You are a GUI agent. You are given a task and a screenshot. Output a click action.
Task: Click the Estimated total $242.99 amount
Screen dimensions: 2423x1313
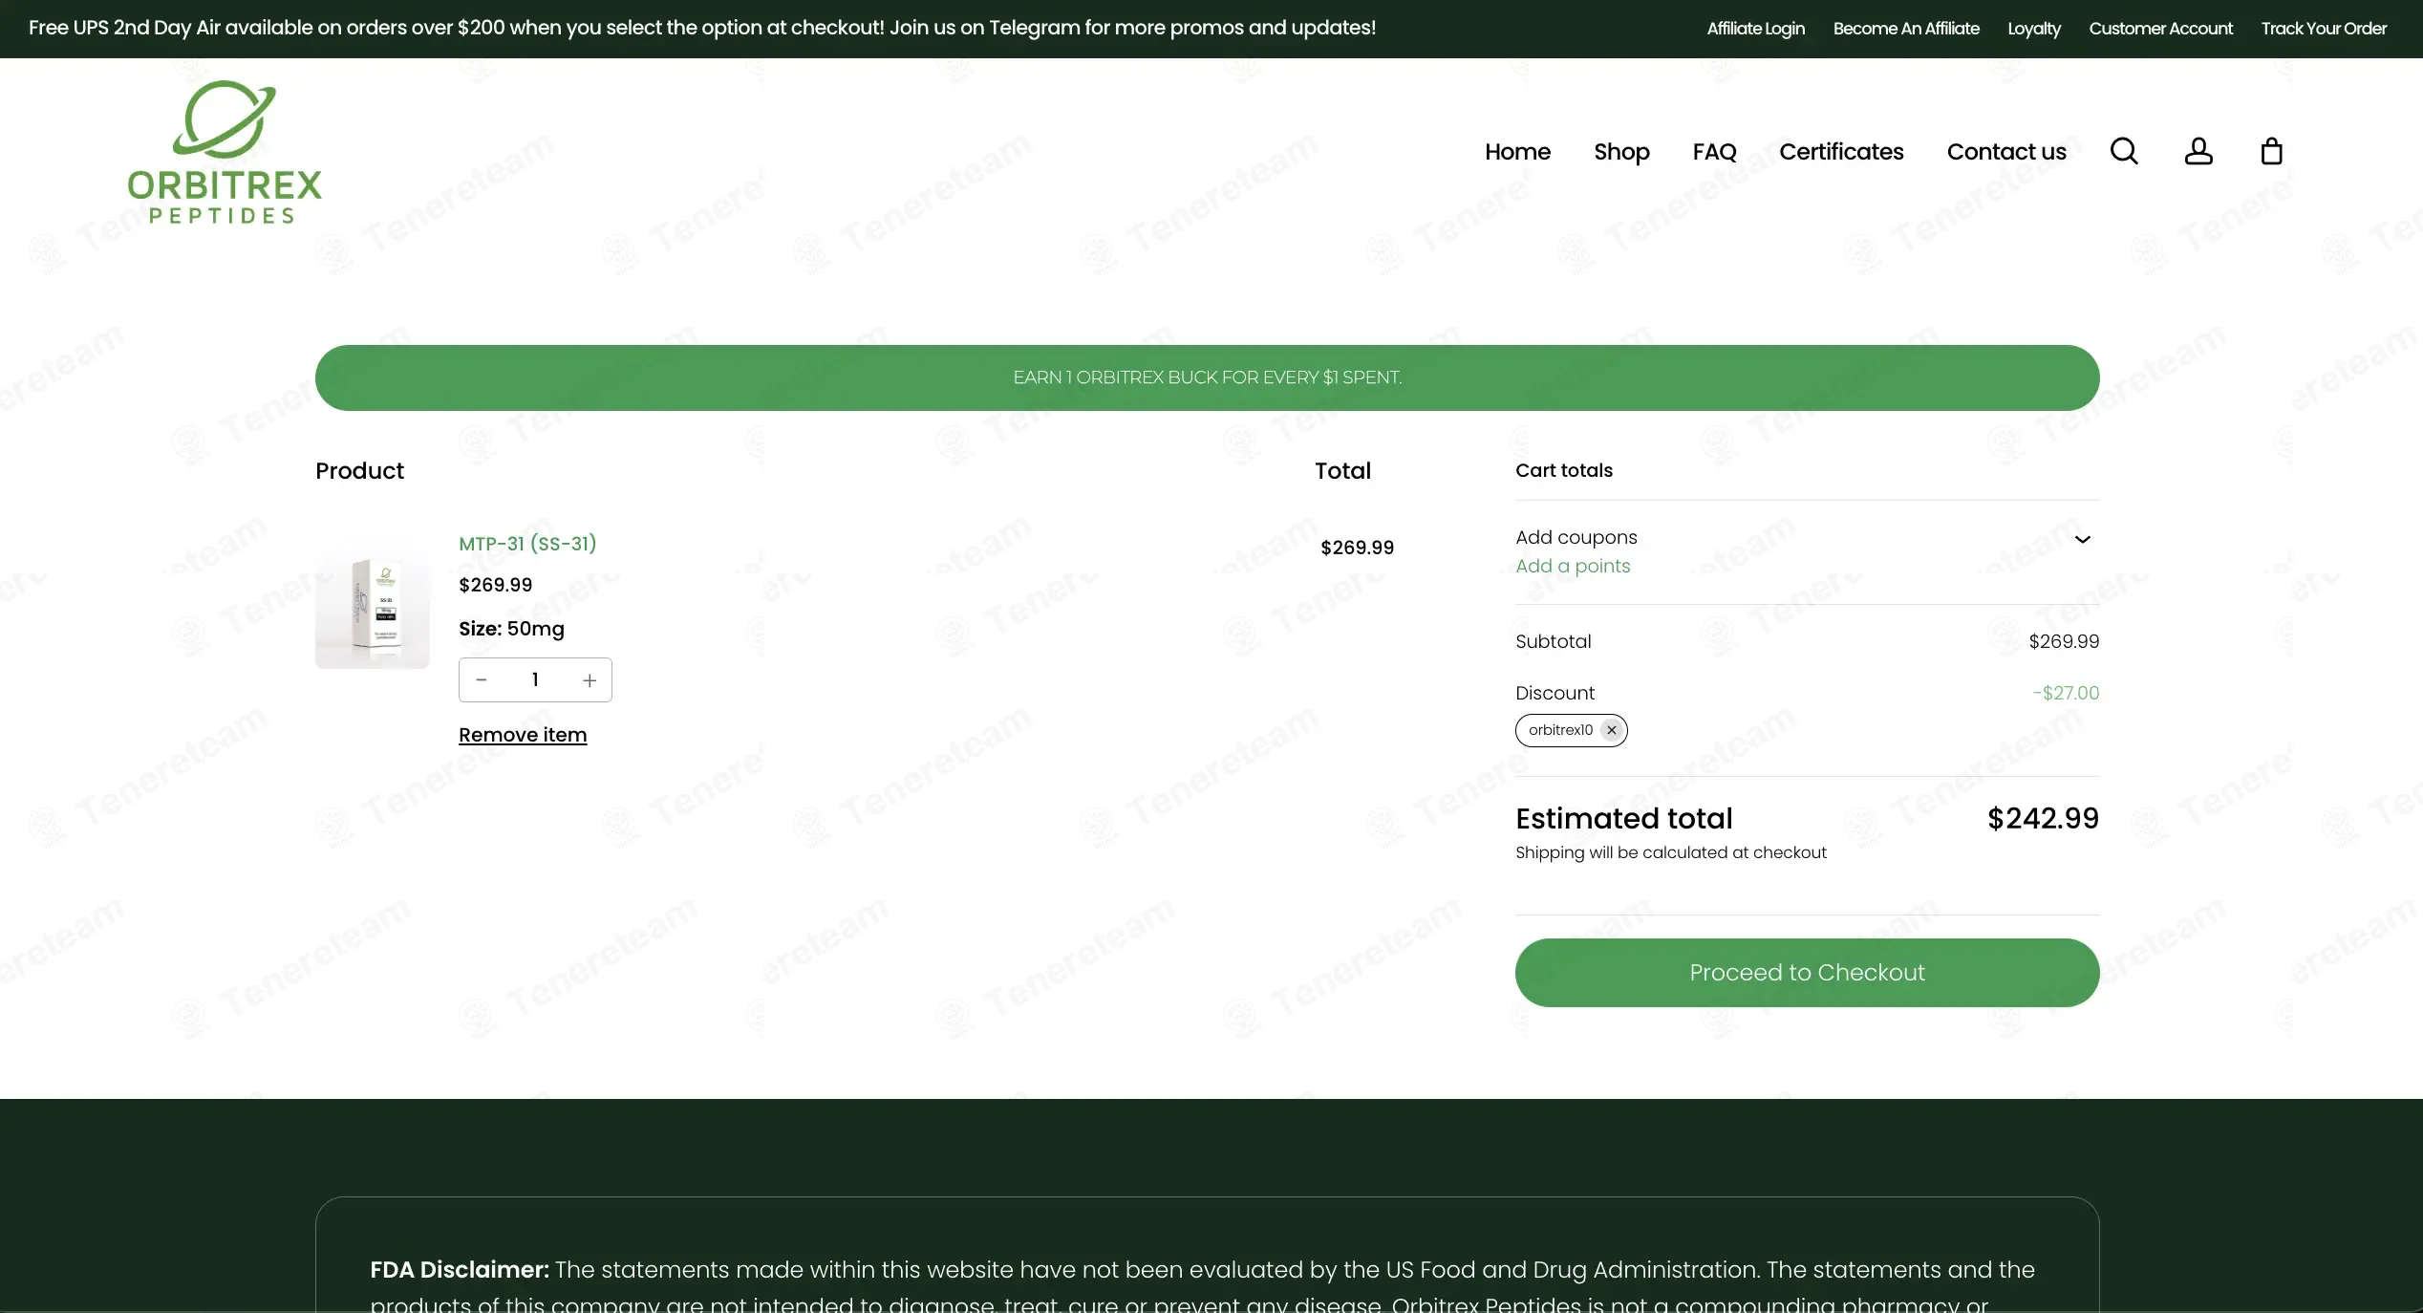(2043, 818)
